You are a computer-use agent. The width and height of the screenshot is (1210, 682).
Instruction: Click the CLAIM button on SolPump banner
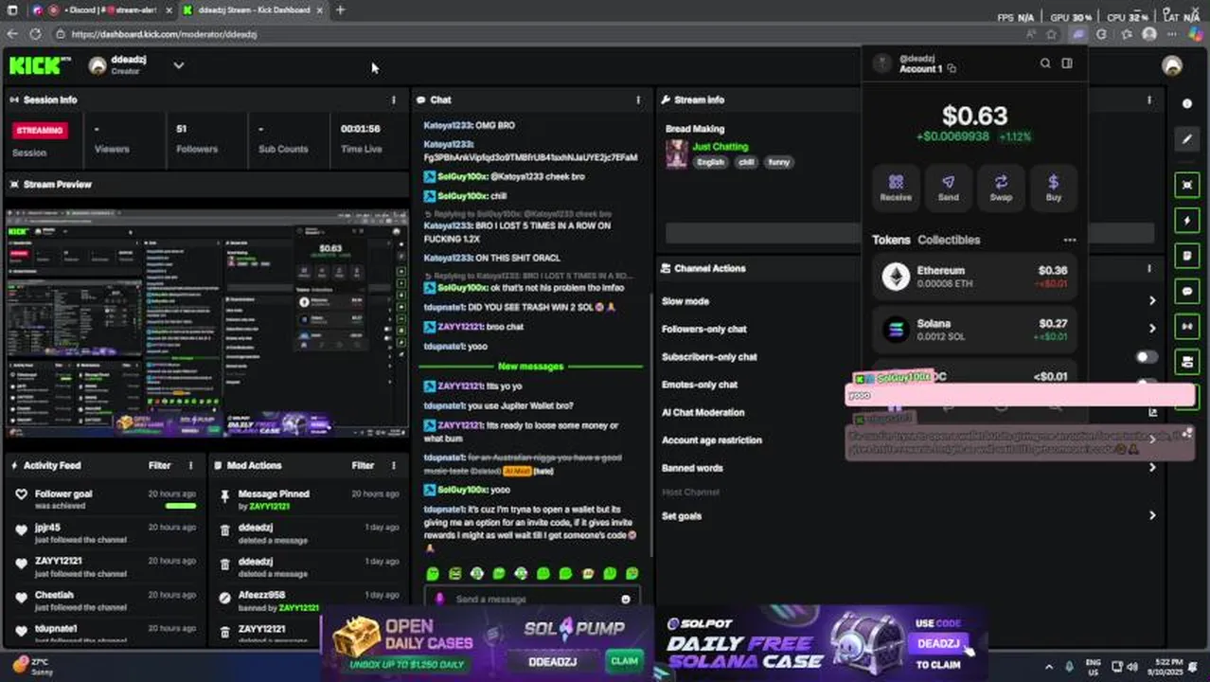624,660
